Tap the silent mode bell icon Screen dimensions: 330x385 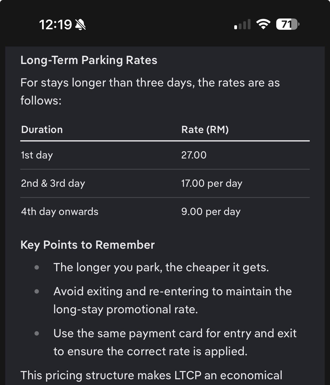(x=80, y=25)
